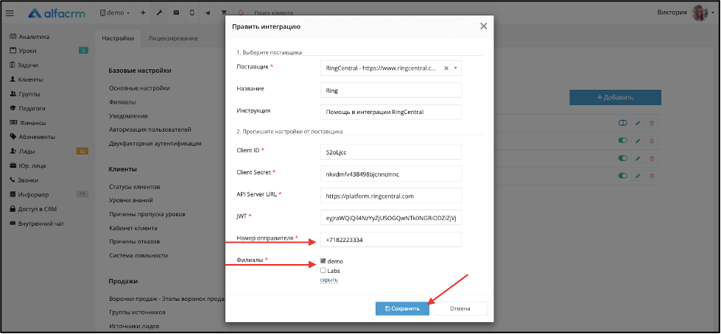721x334 pixels.
Task: Open the notifications bell icon
Action: pos(241,13)
